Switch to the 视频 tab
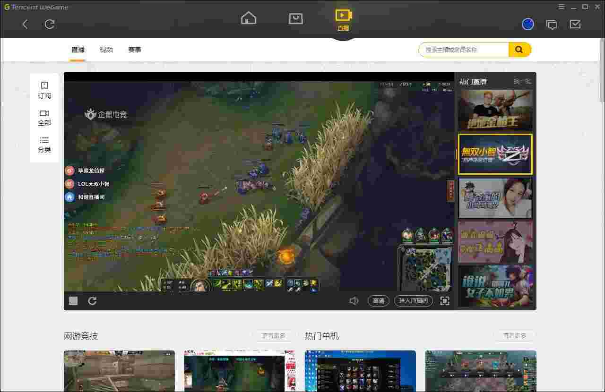 [106, 49]
